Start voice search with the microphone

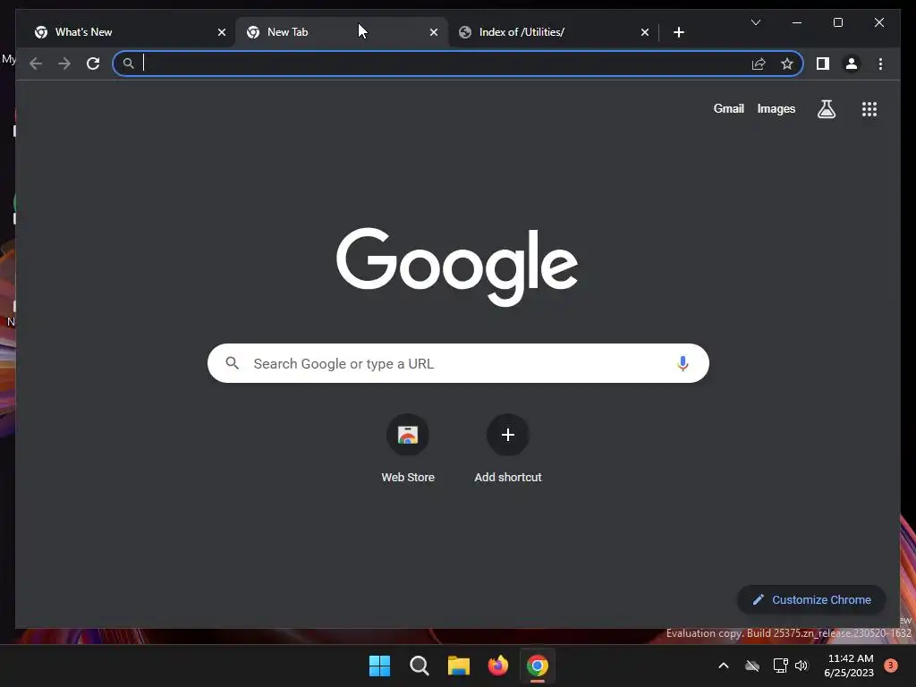683,363
